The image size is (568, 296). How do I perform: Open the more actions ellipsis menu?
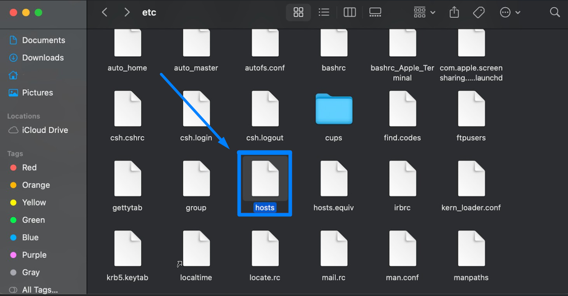[509, 12]
